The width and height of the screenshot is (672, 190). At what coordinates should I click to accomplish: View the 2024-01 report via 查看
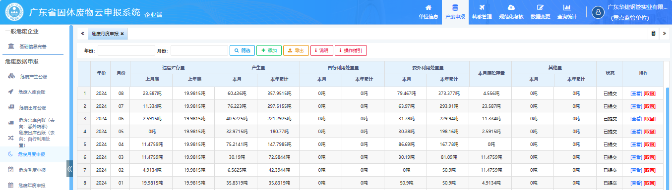(636, 183)
